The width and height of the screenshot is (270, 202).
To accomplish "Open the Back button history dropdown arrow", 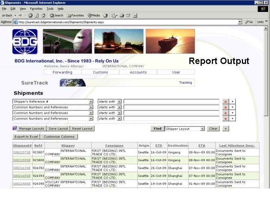I will coord(15,15).
